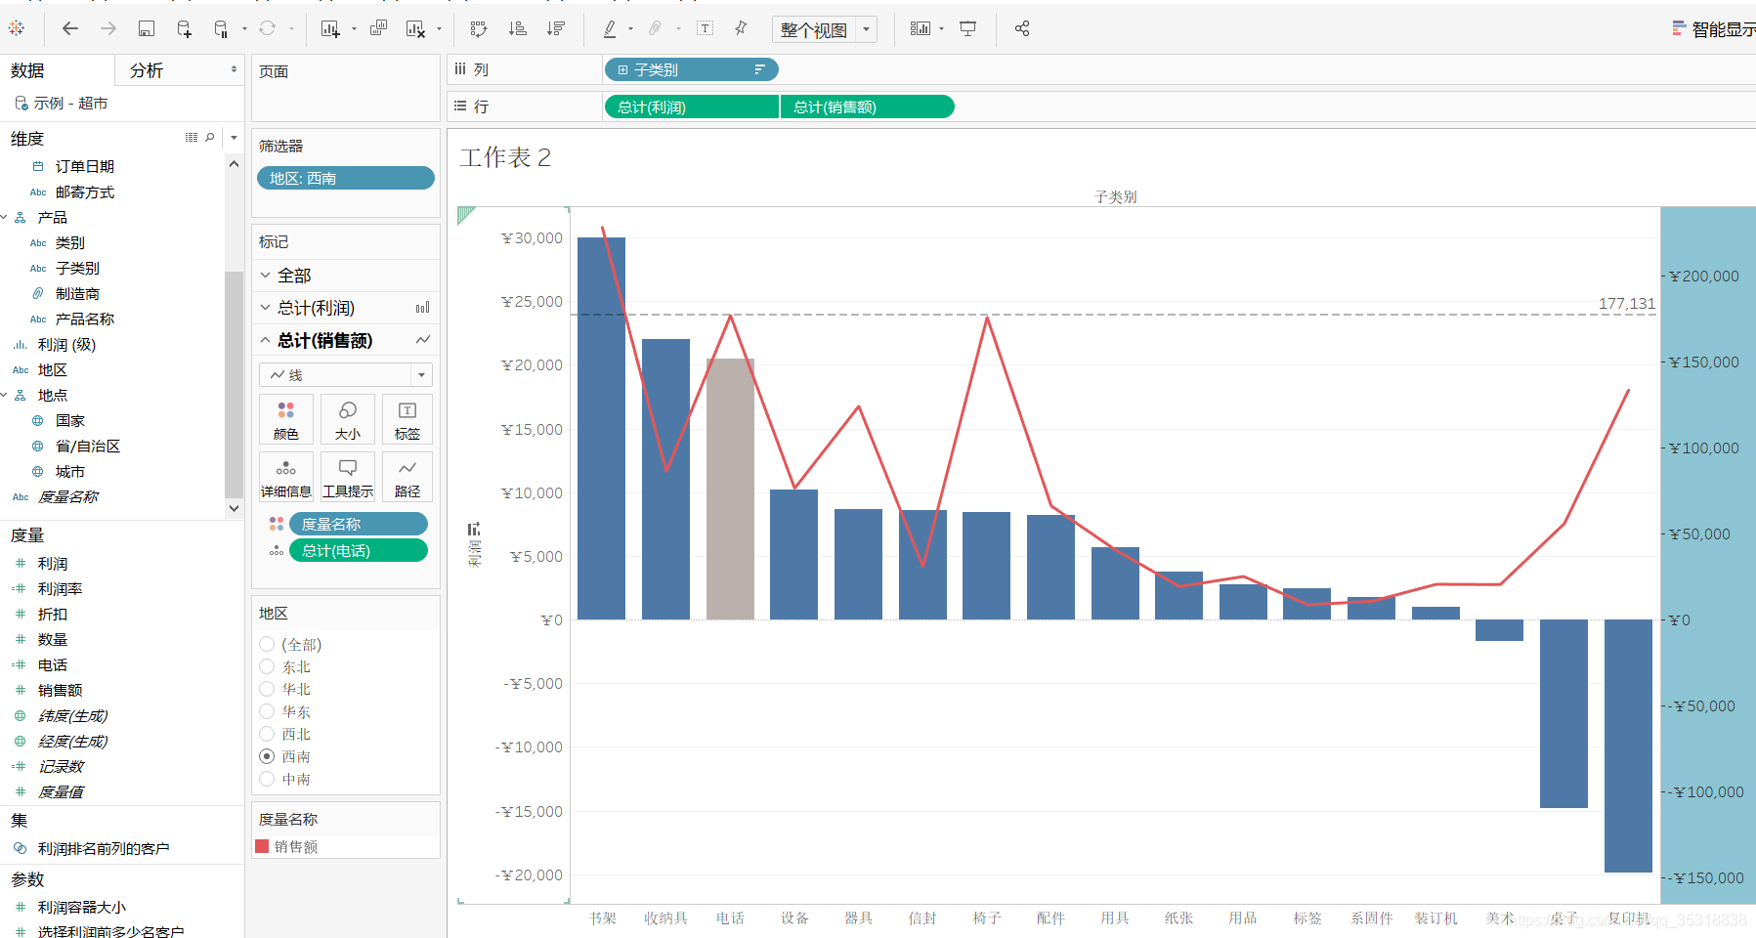Collapse the 地点 hierarchy tree
The width and height of the screenshot is (1756, 938).
[5, 395]
